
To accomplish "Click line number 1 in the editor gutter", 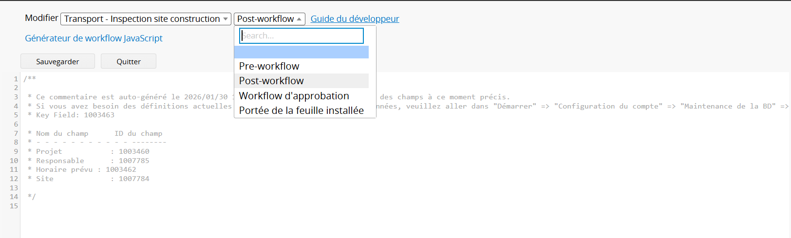I will coord(16,79).
